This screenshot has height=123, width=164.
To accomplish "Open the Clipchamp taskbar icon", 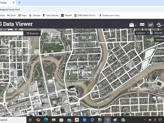I will [x=92, y=120].
